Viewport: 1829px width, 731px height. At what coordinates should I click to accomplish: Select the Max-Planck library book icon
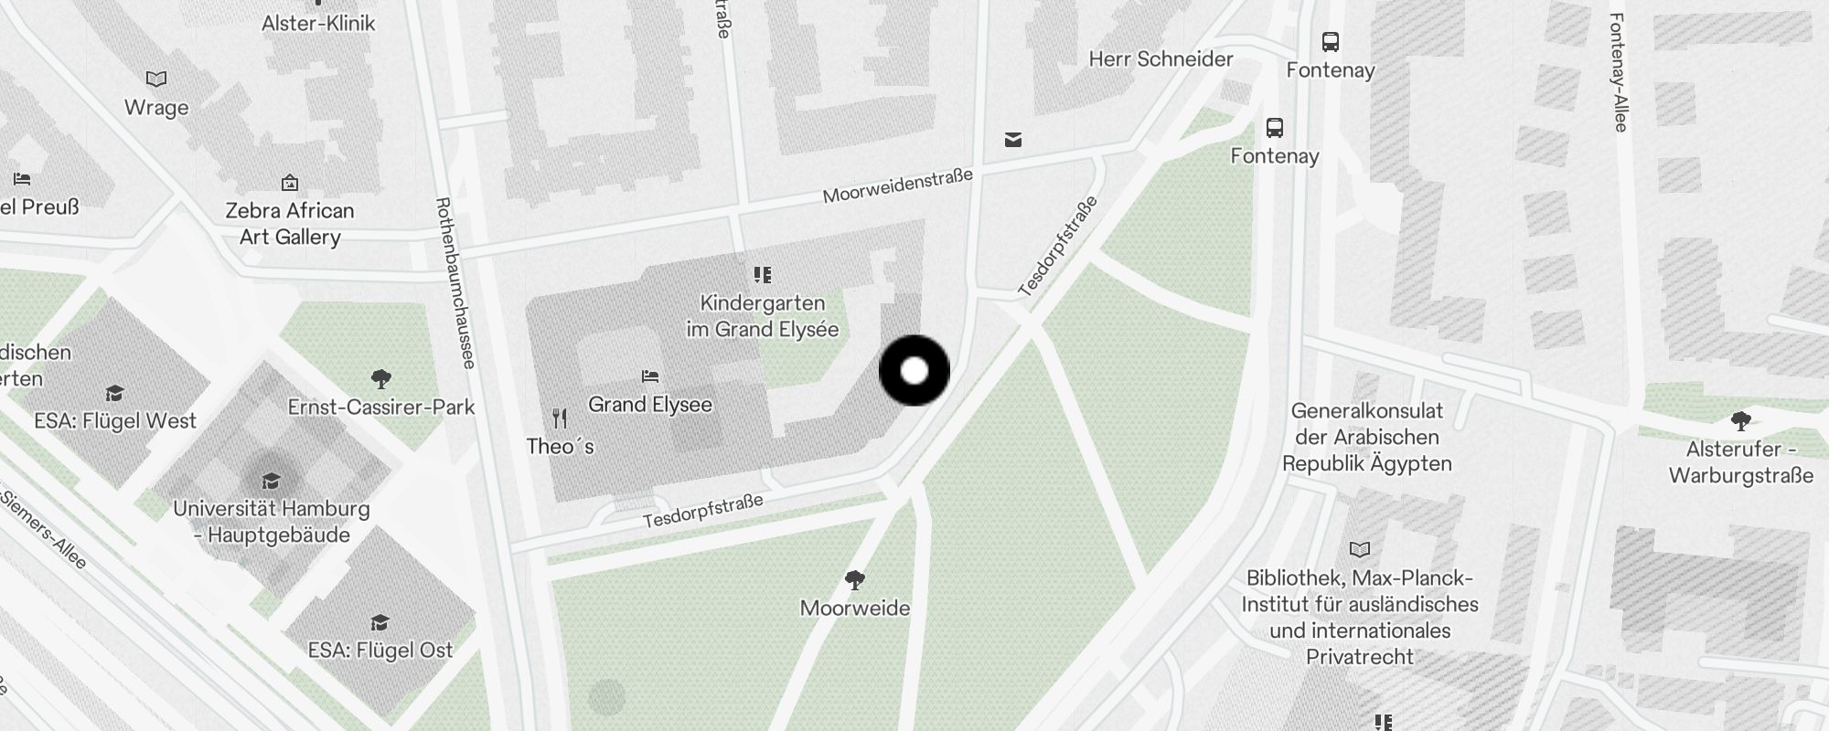tap(1360, 549)
